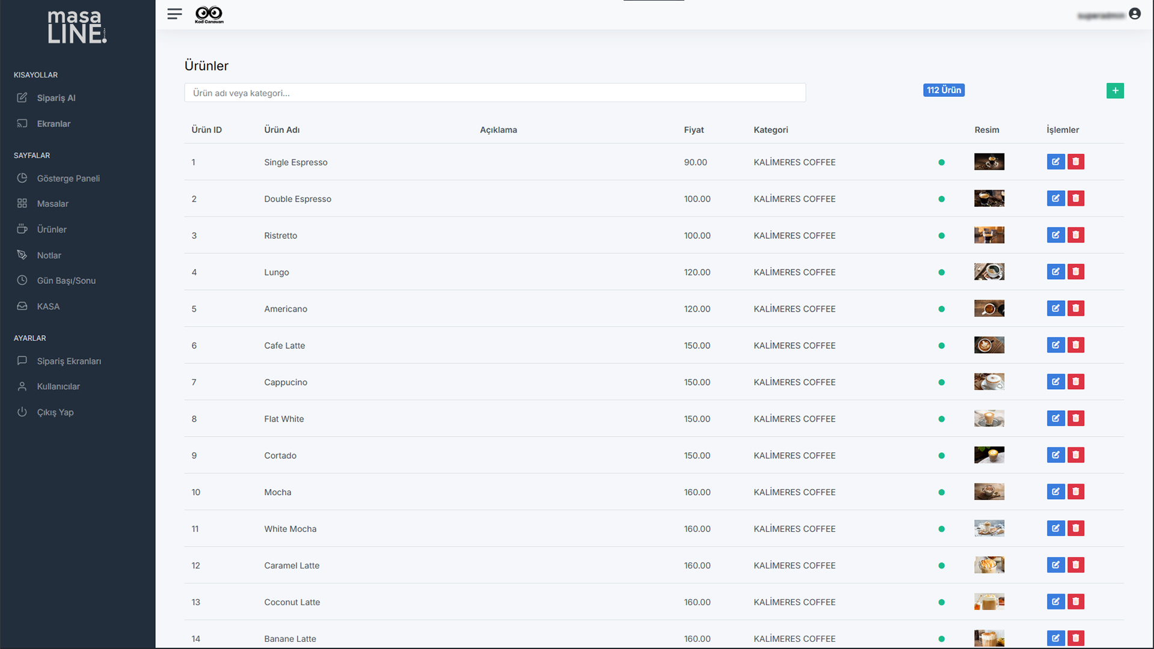Edit the Americano product
Image resolution: width=1154 pixels, height=649 pixels.
(1055, 309)
